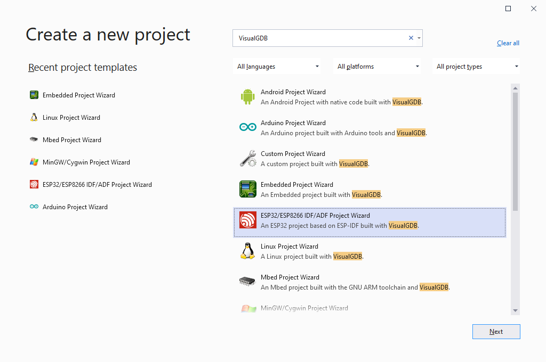Screen dimensions: 546x362
Task: Click the Mbed chip icon in results list
Action: (x=247, y=282)
